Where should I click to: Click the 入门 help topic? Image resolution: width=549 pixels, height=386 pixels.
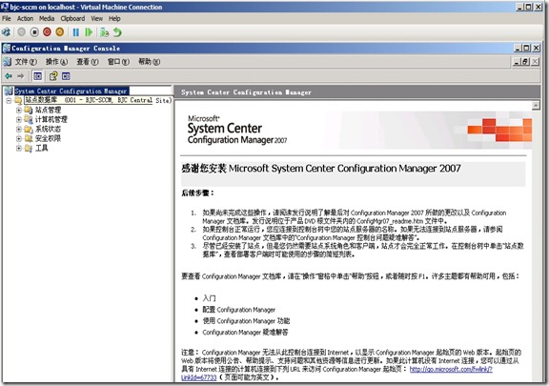click(x=209, y=298)
